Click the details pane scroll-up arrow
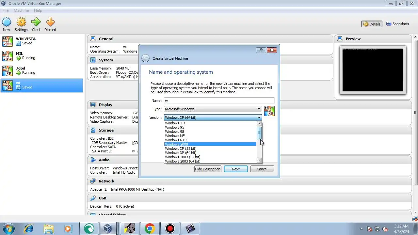The width and height of the screenshot is (418, 235). tap(415, 37)
